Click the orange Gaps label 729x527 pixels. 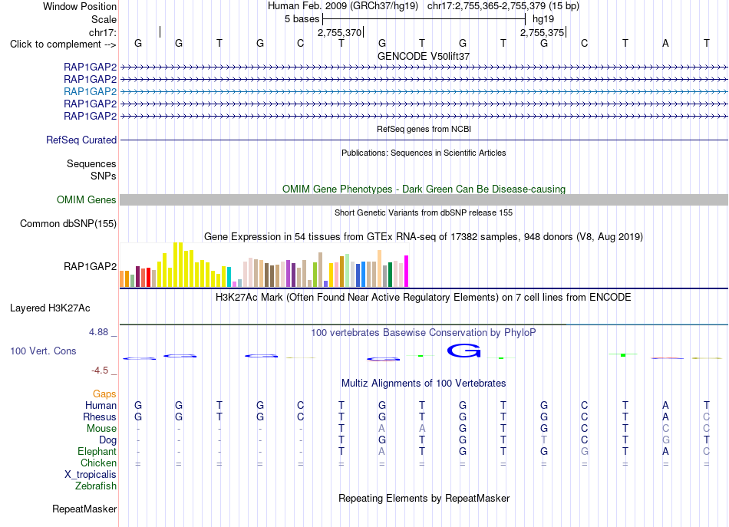104,394
